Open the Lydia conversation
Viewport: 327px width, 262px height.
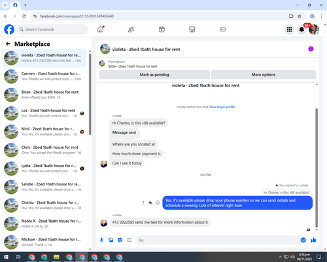[x=44, y=168]
